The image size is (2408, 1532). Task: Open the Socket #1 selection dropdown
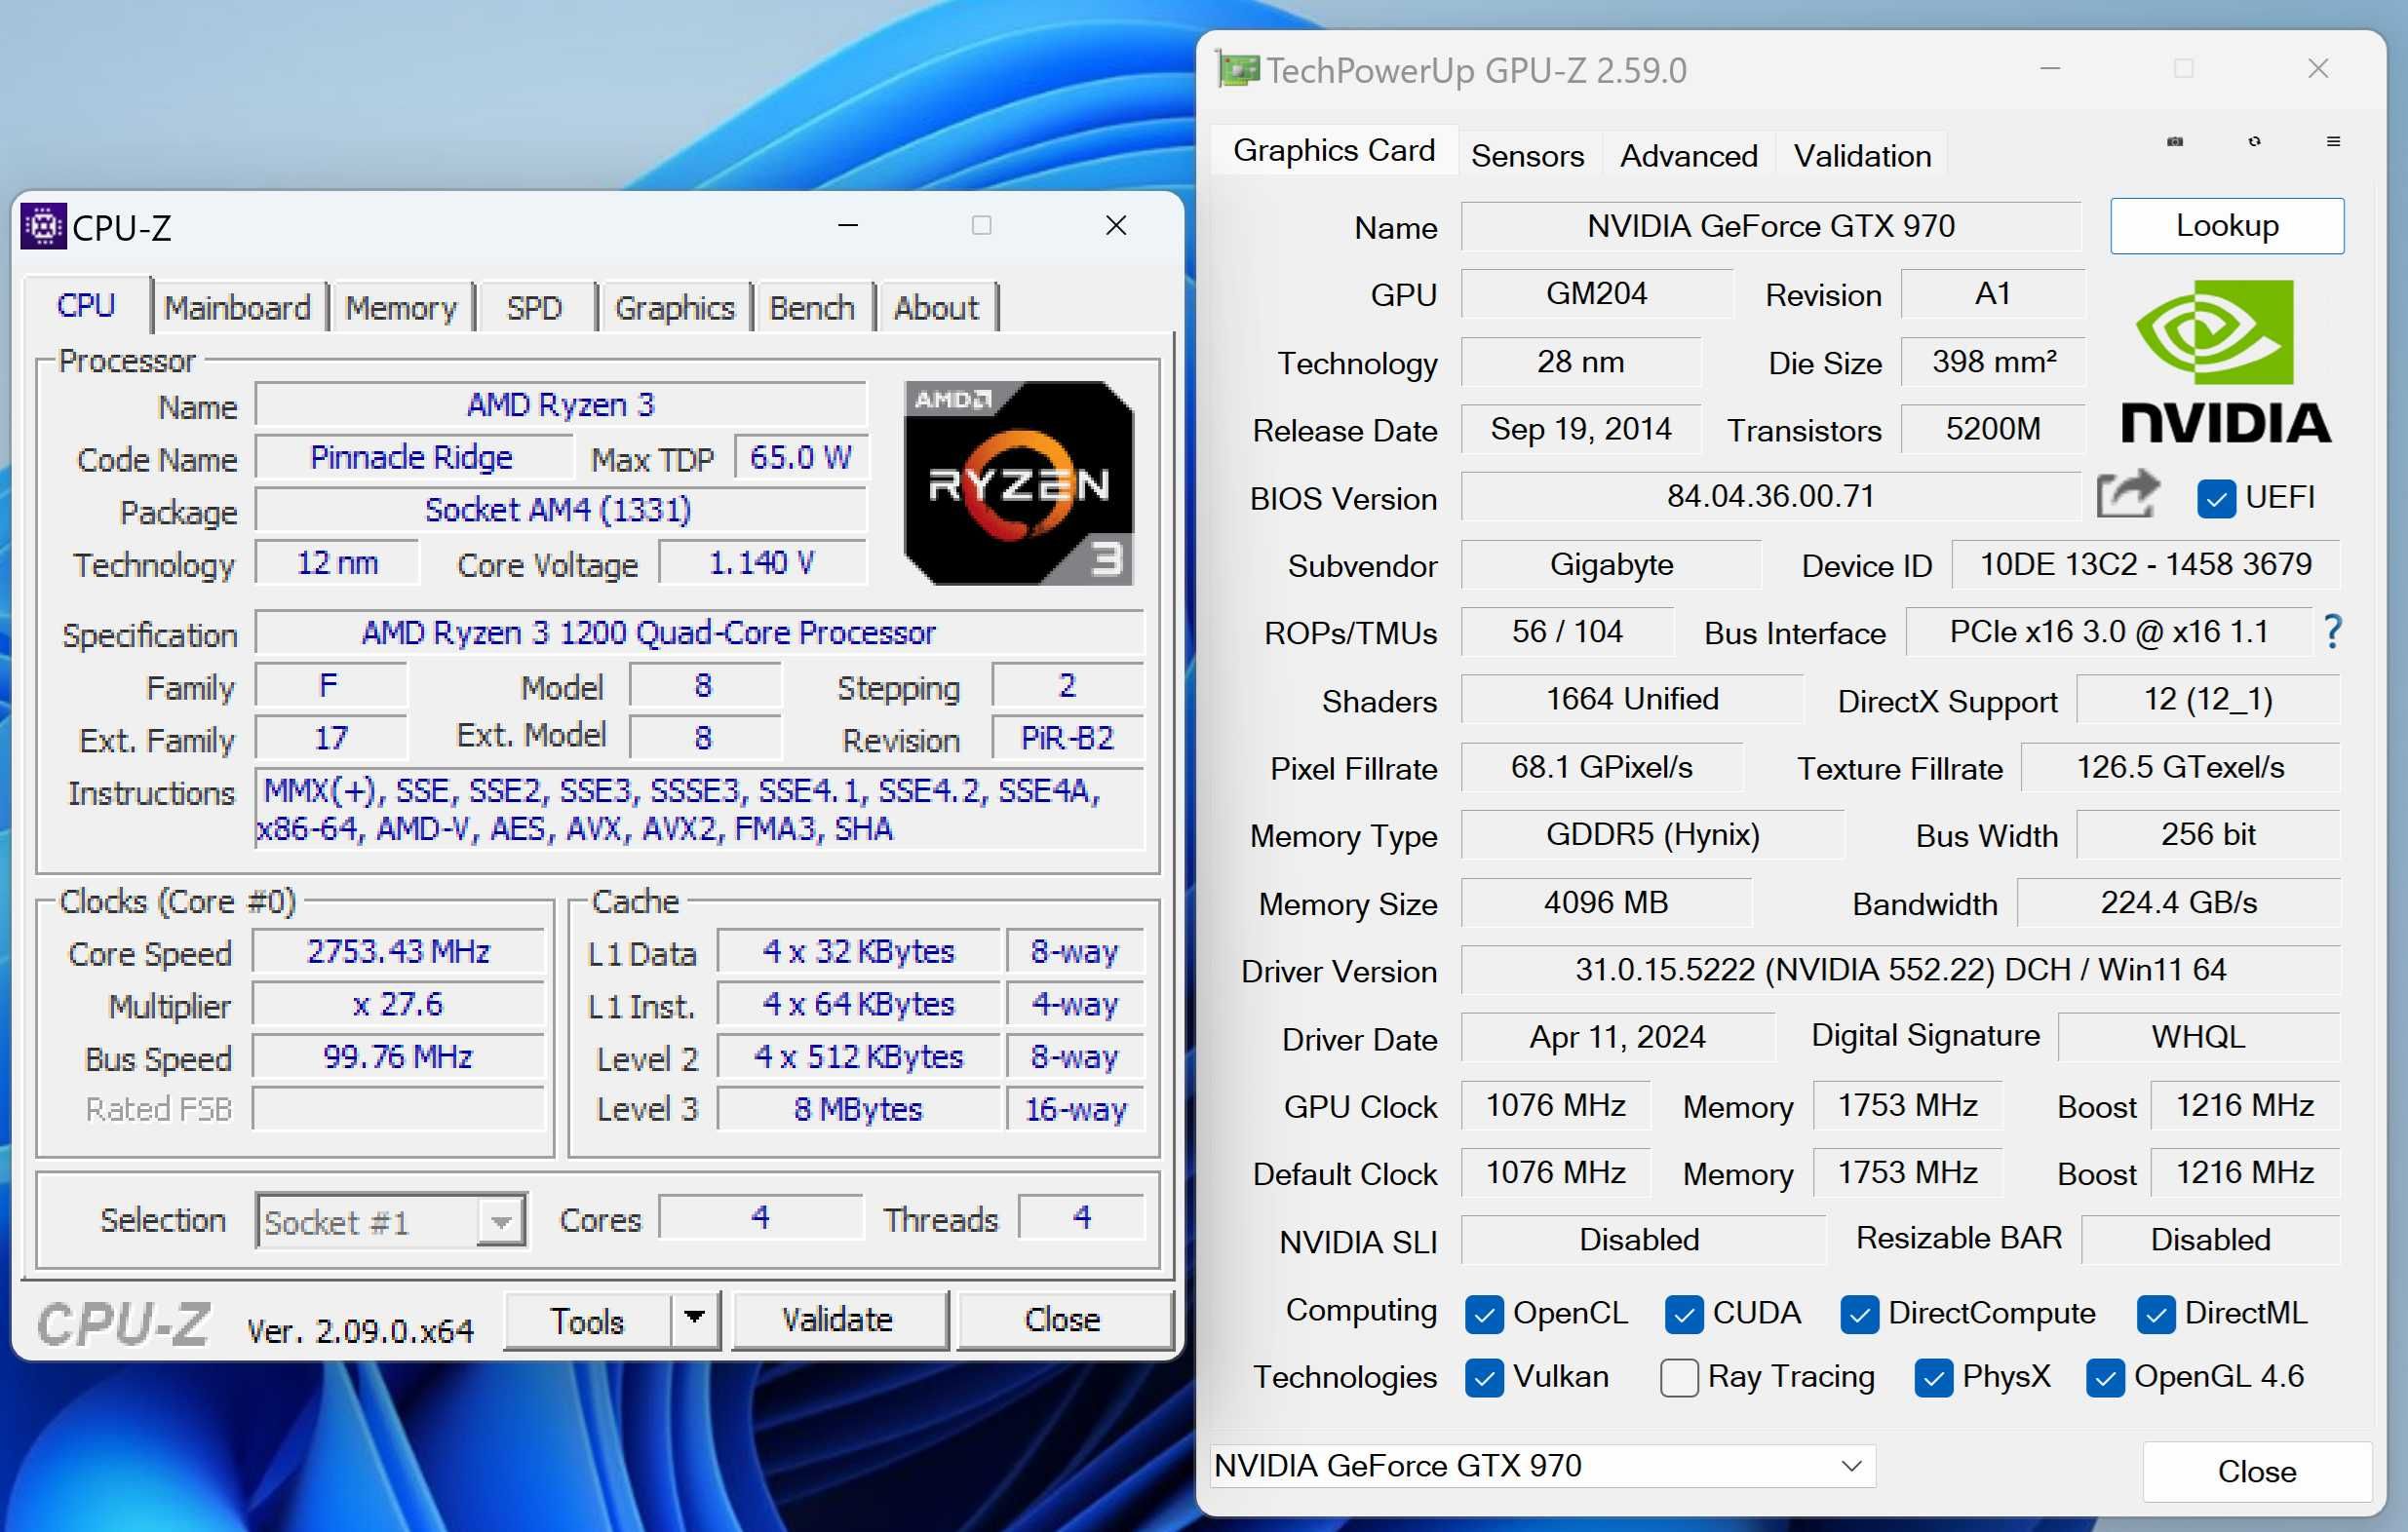[x=391, y=1220]
